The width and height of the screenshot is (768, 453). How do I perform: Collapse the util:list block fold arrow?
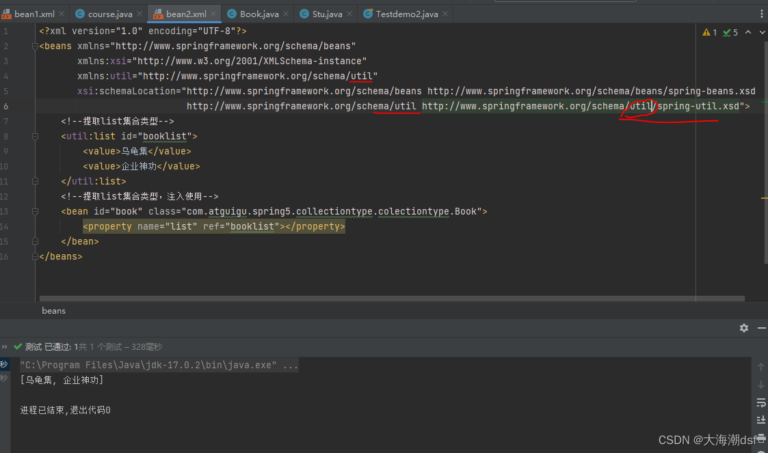pyautogui.click(x=34, y=136)
